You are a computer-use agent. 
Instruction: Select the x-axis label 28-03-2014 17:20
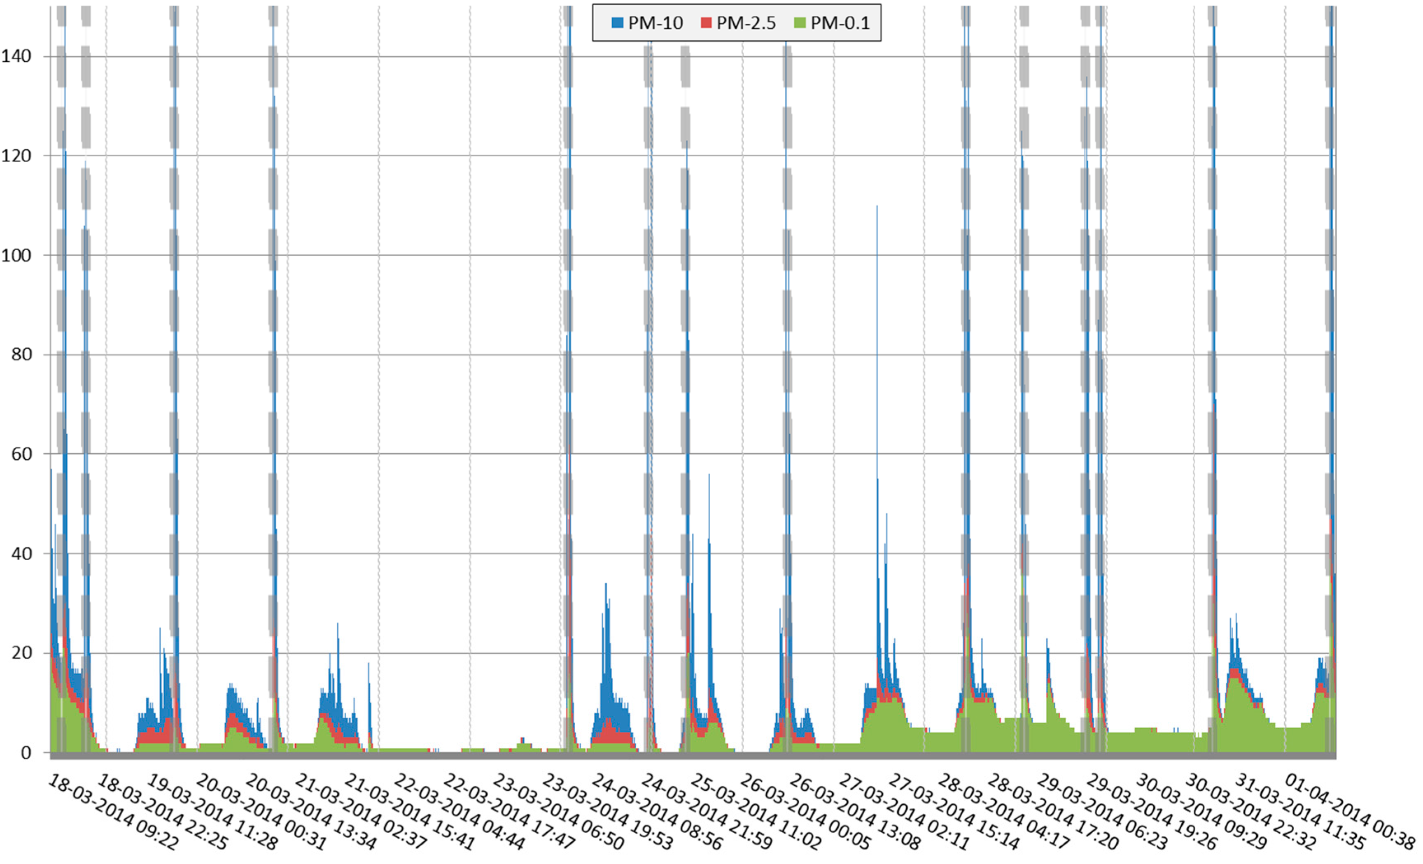point(1052,812)
